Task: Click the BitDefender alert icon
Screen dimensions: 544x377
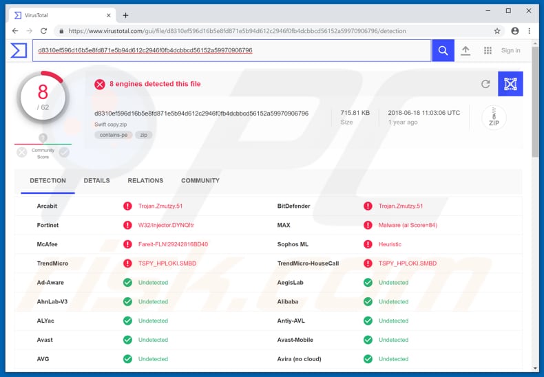Action: click(x=368, y=206)
